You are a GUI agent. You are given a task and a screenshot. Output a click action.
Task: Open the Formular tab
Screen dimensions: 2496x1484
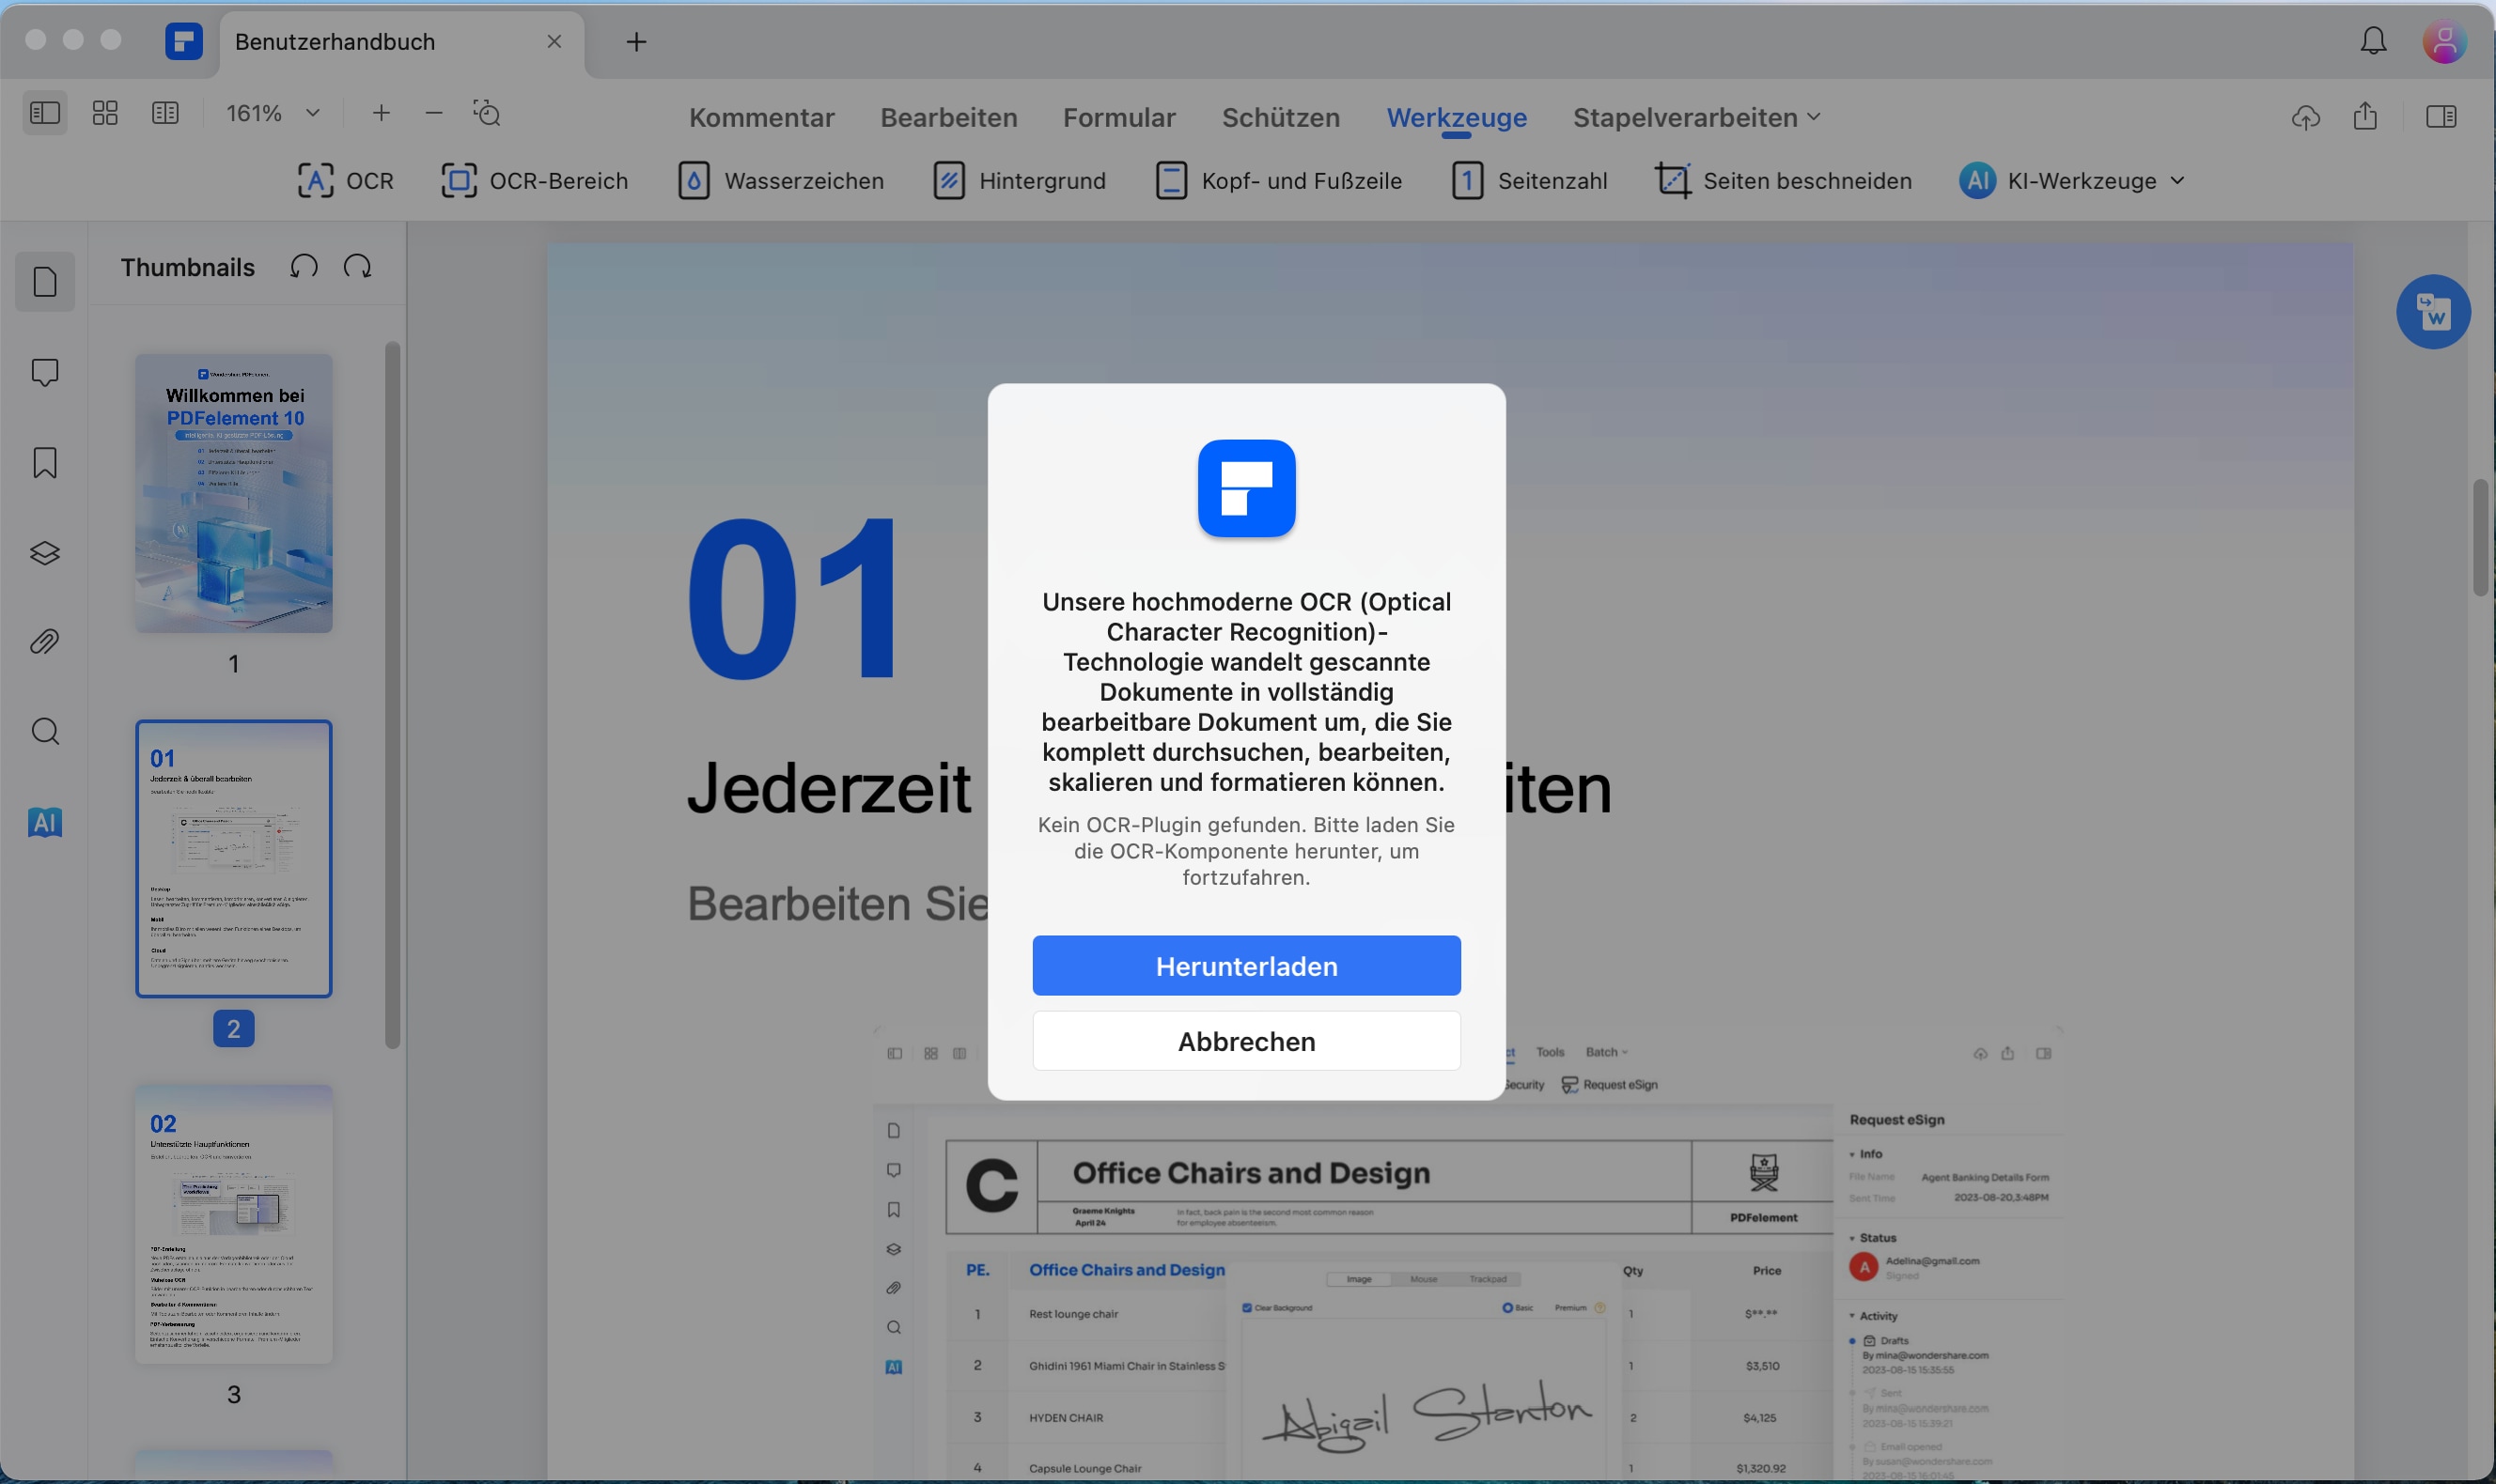click(x=1118, y=117)
